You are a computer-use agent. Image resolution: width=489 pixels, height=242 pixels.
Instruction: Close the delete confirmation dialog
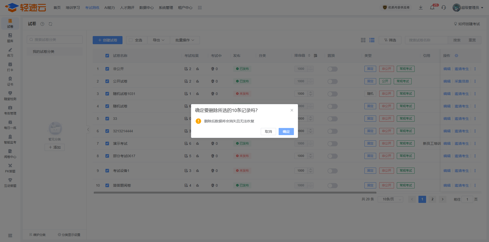(292, 110)
